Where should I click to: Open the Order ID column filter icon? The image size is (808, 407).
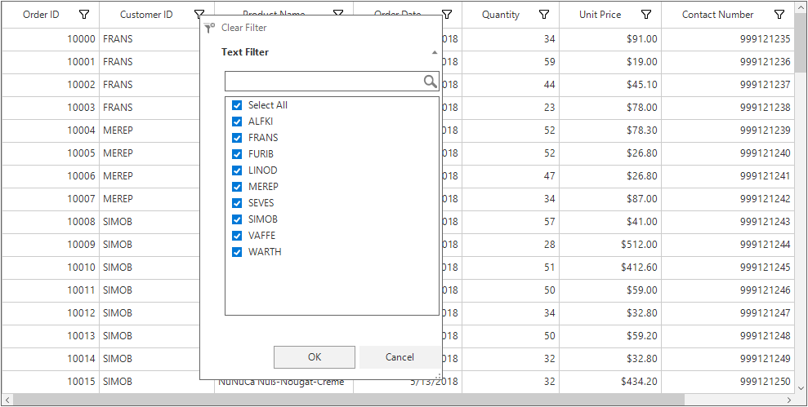(84, 15)
